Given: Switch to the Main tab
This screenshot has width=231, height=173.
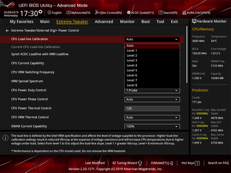Looking at the screenshot, I should [45, 22].
